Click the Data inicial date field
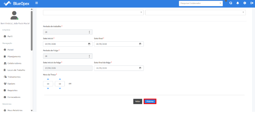Viewport: 255px width, 113px height. click(68, 44)
